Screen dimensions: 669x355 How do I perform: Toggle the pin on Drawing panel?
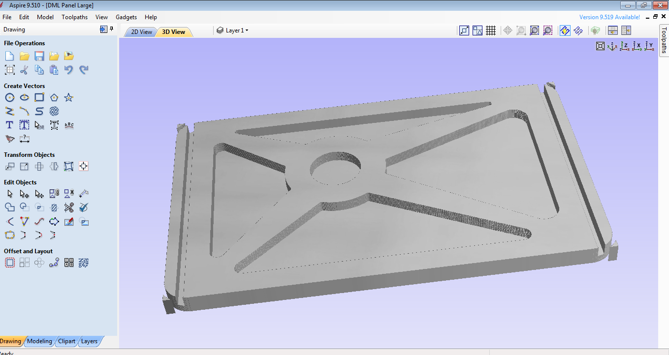tap(112, 30)
